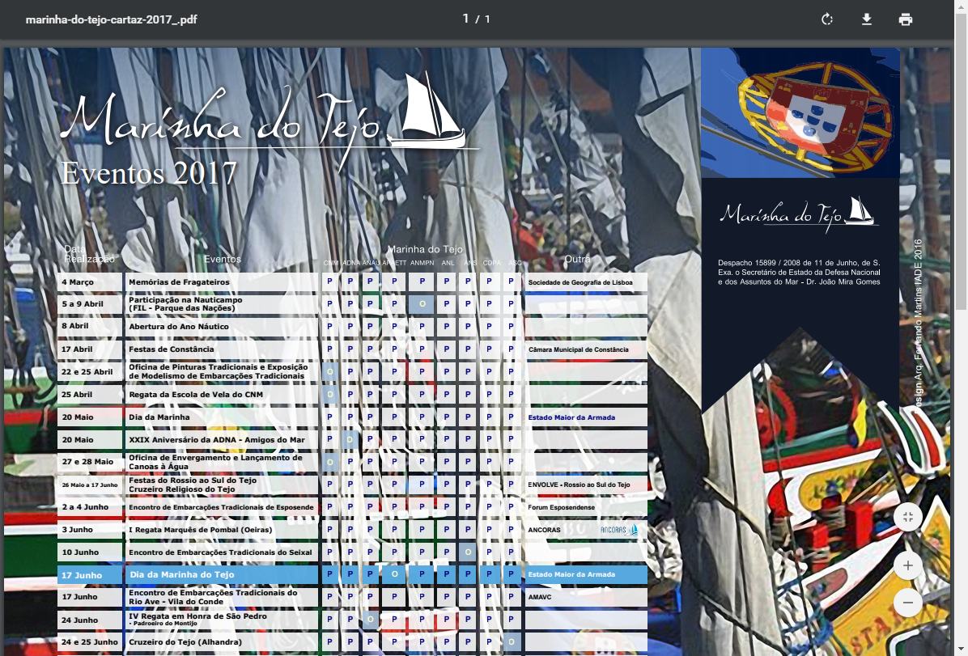Viewport: 968px width, 656px height.
Task: Click the 'AMAVC' text
Action: coord(540,598)
